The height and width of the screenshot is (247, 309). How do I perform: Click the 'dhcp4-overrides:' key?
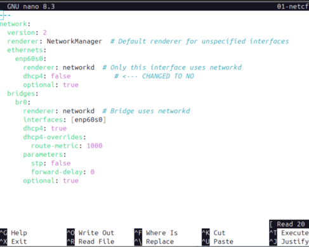(55, 137)
